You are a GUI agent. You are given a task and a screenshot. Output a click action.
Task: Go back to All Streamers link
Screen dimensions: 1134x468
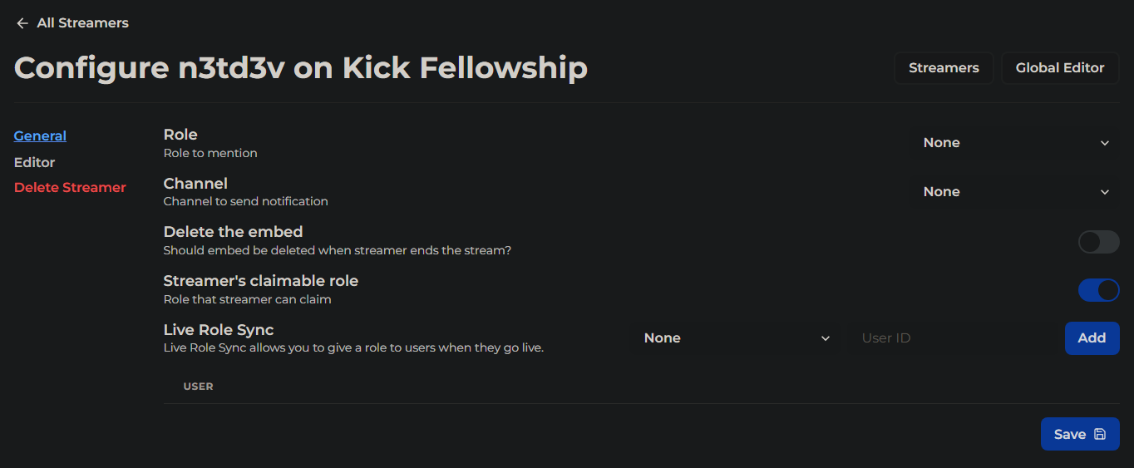click(82, 23)
